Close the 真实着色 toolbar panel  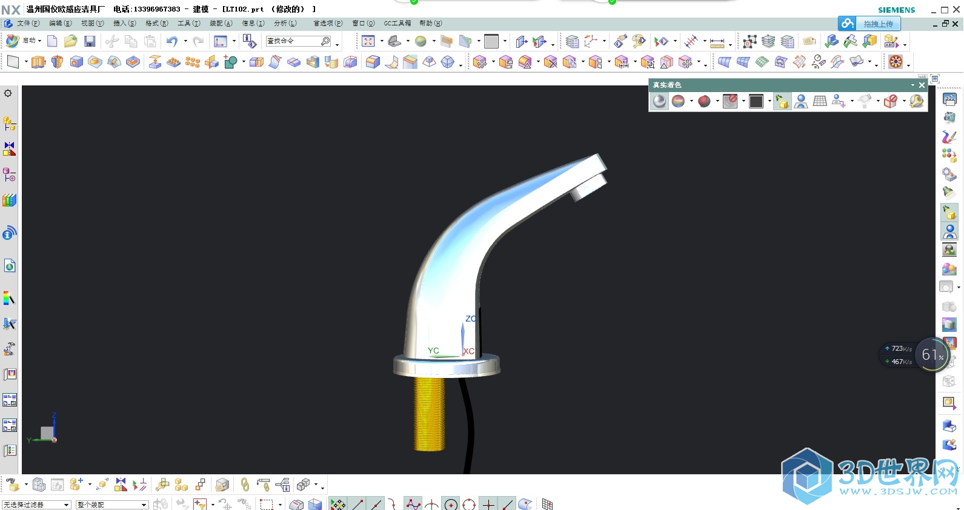(922, 85)
